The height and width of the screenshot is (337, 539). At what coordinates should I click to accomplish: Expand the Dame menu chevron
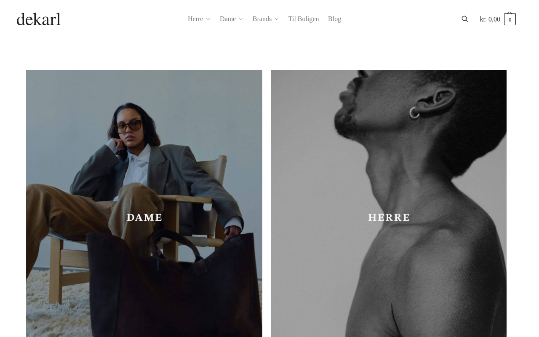click(241, 19)
